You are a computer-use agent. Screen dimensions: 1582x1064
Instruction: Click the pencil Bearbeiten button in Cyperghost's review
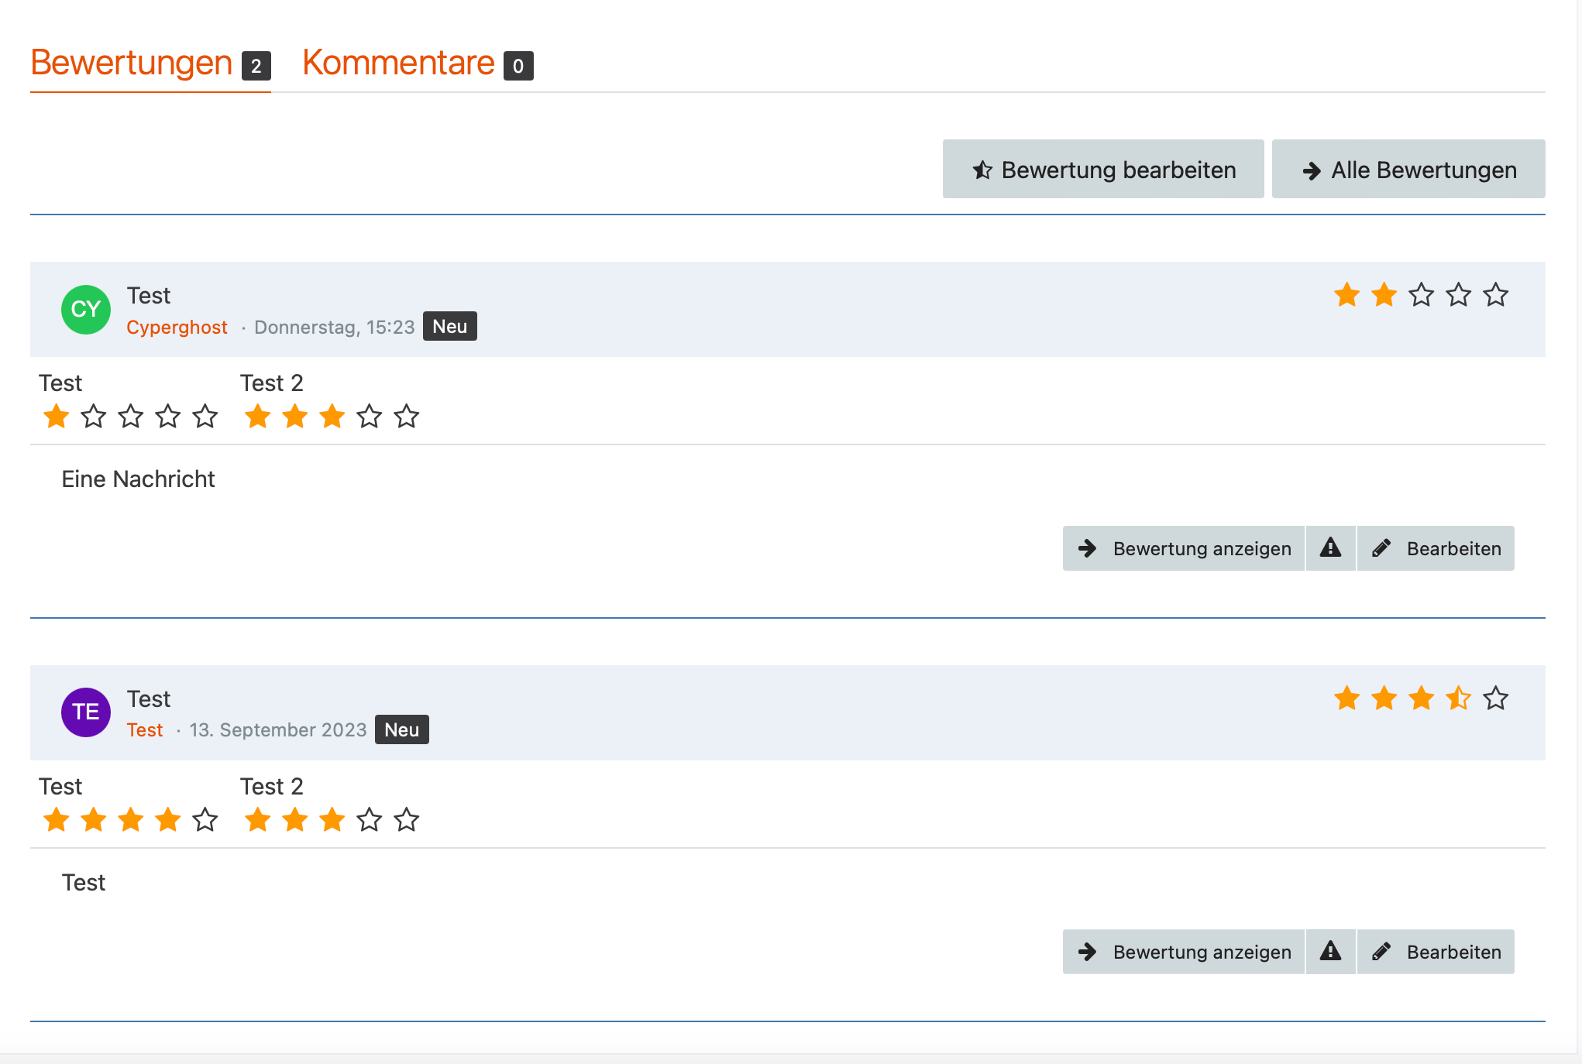[x=1436, y=548]
